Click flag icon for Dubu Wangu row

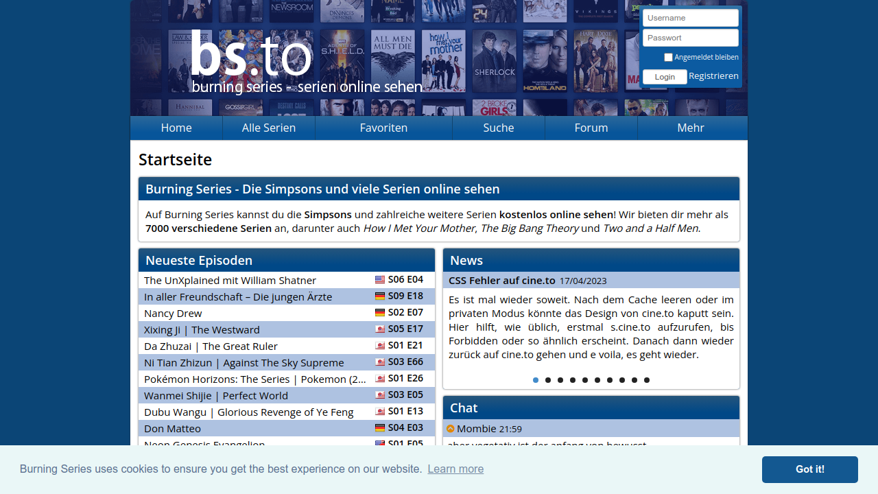click(x=380, y=412)
